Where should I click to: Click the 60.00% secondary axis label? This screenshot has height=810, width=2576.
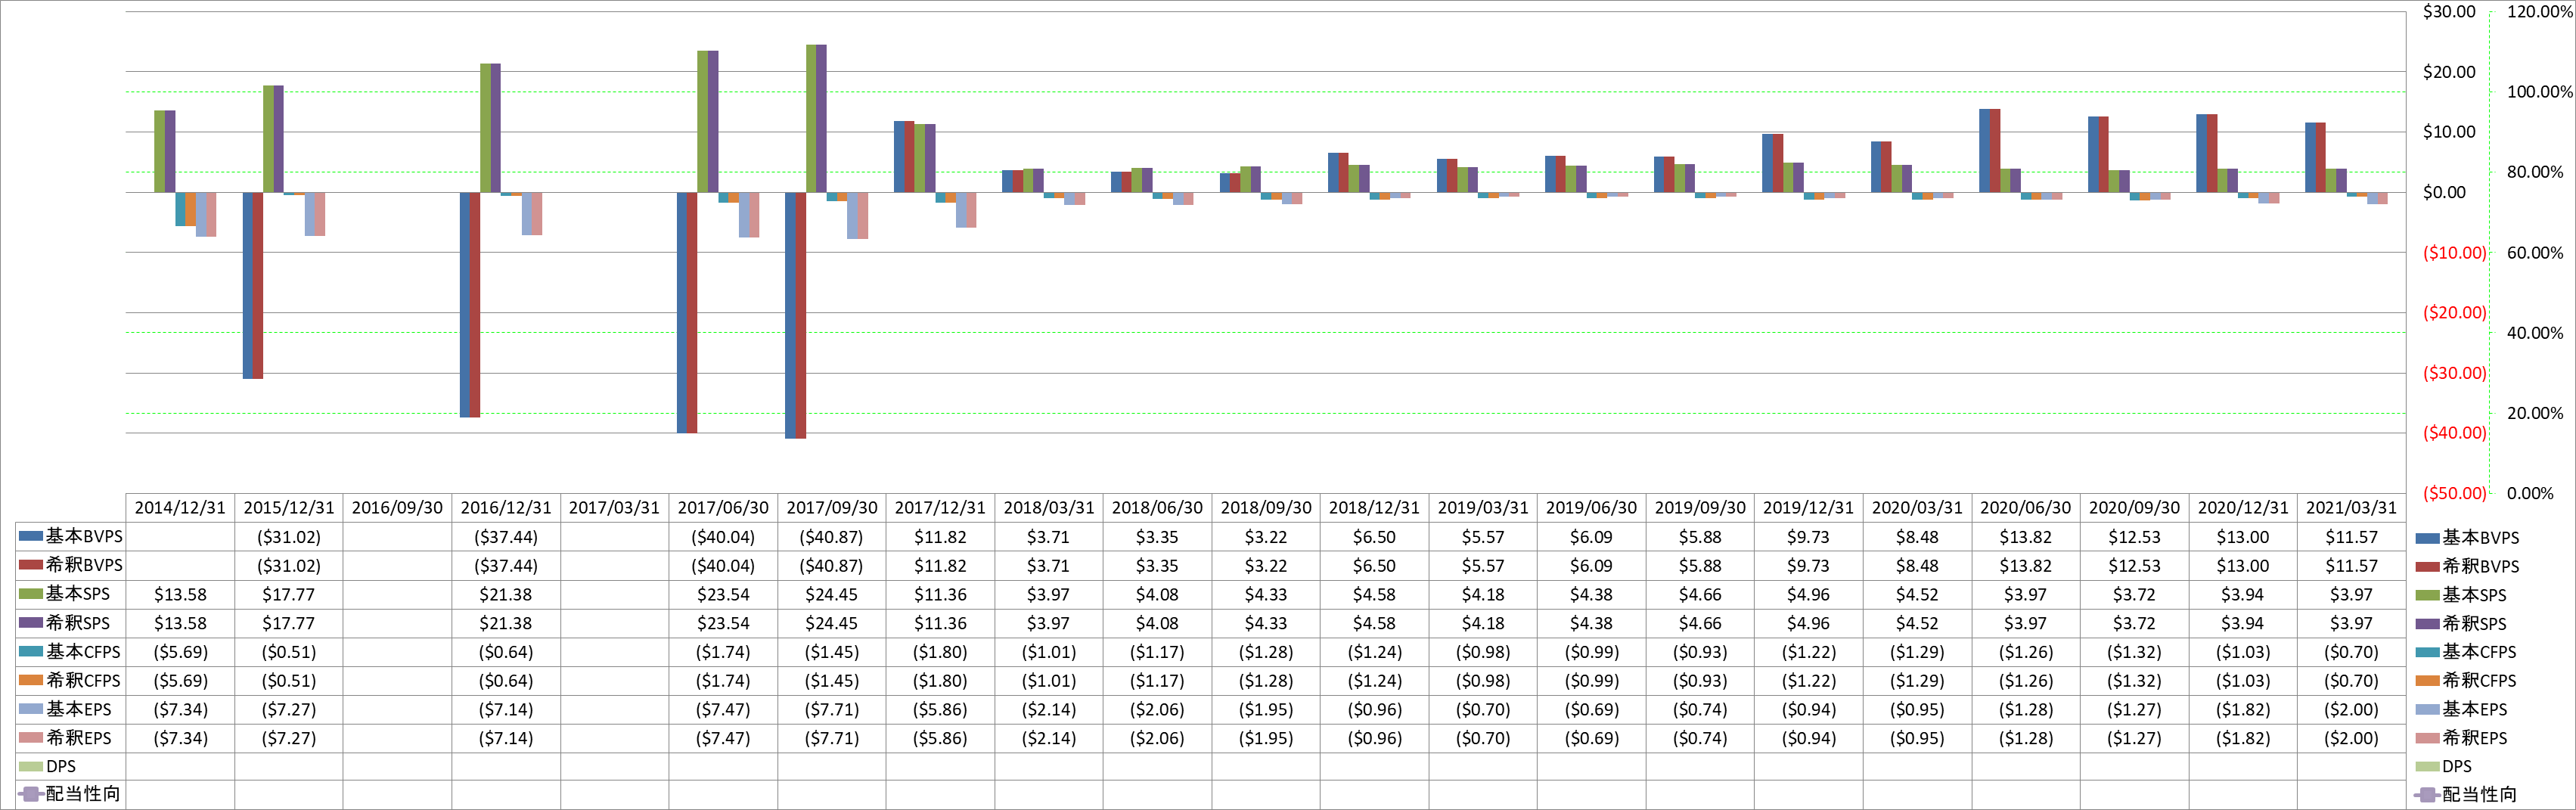2535,252
